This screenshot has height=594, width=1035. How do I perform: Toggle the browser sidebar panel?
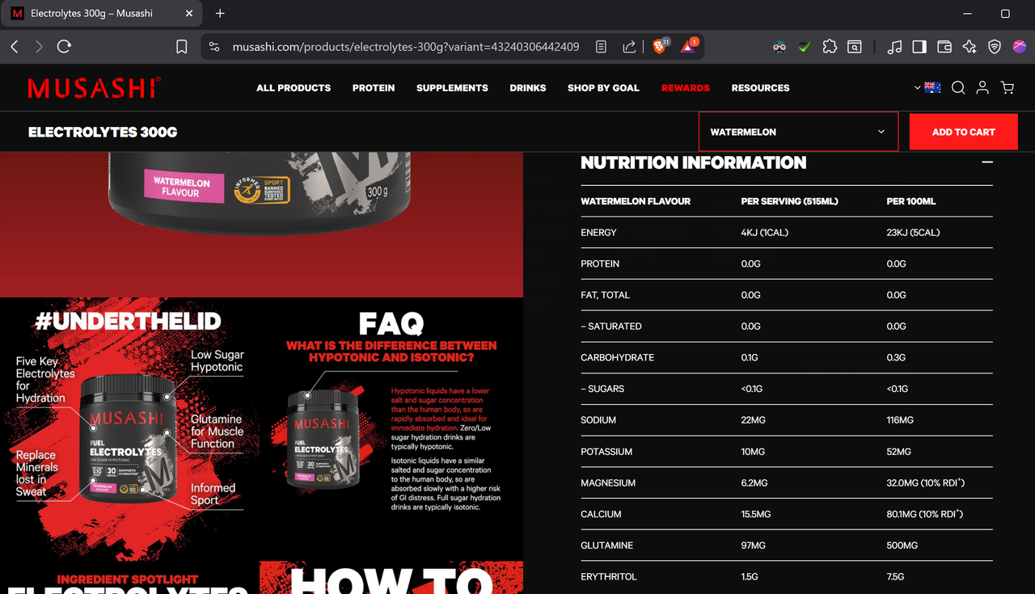tap(919, 47)
